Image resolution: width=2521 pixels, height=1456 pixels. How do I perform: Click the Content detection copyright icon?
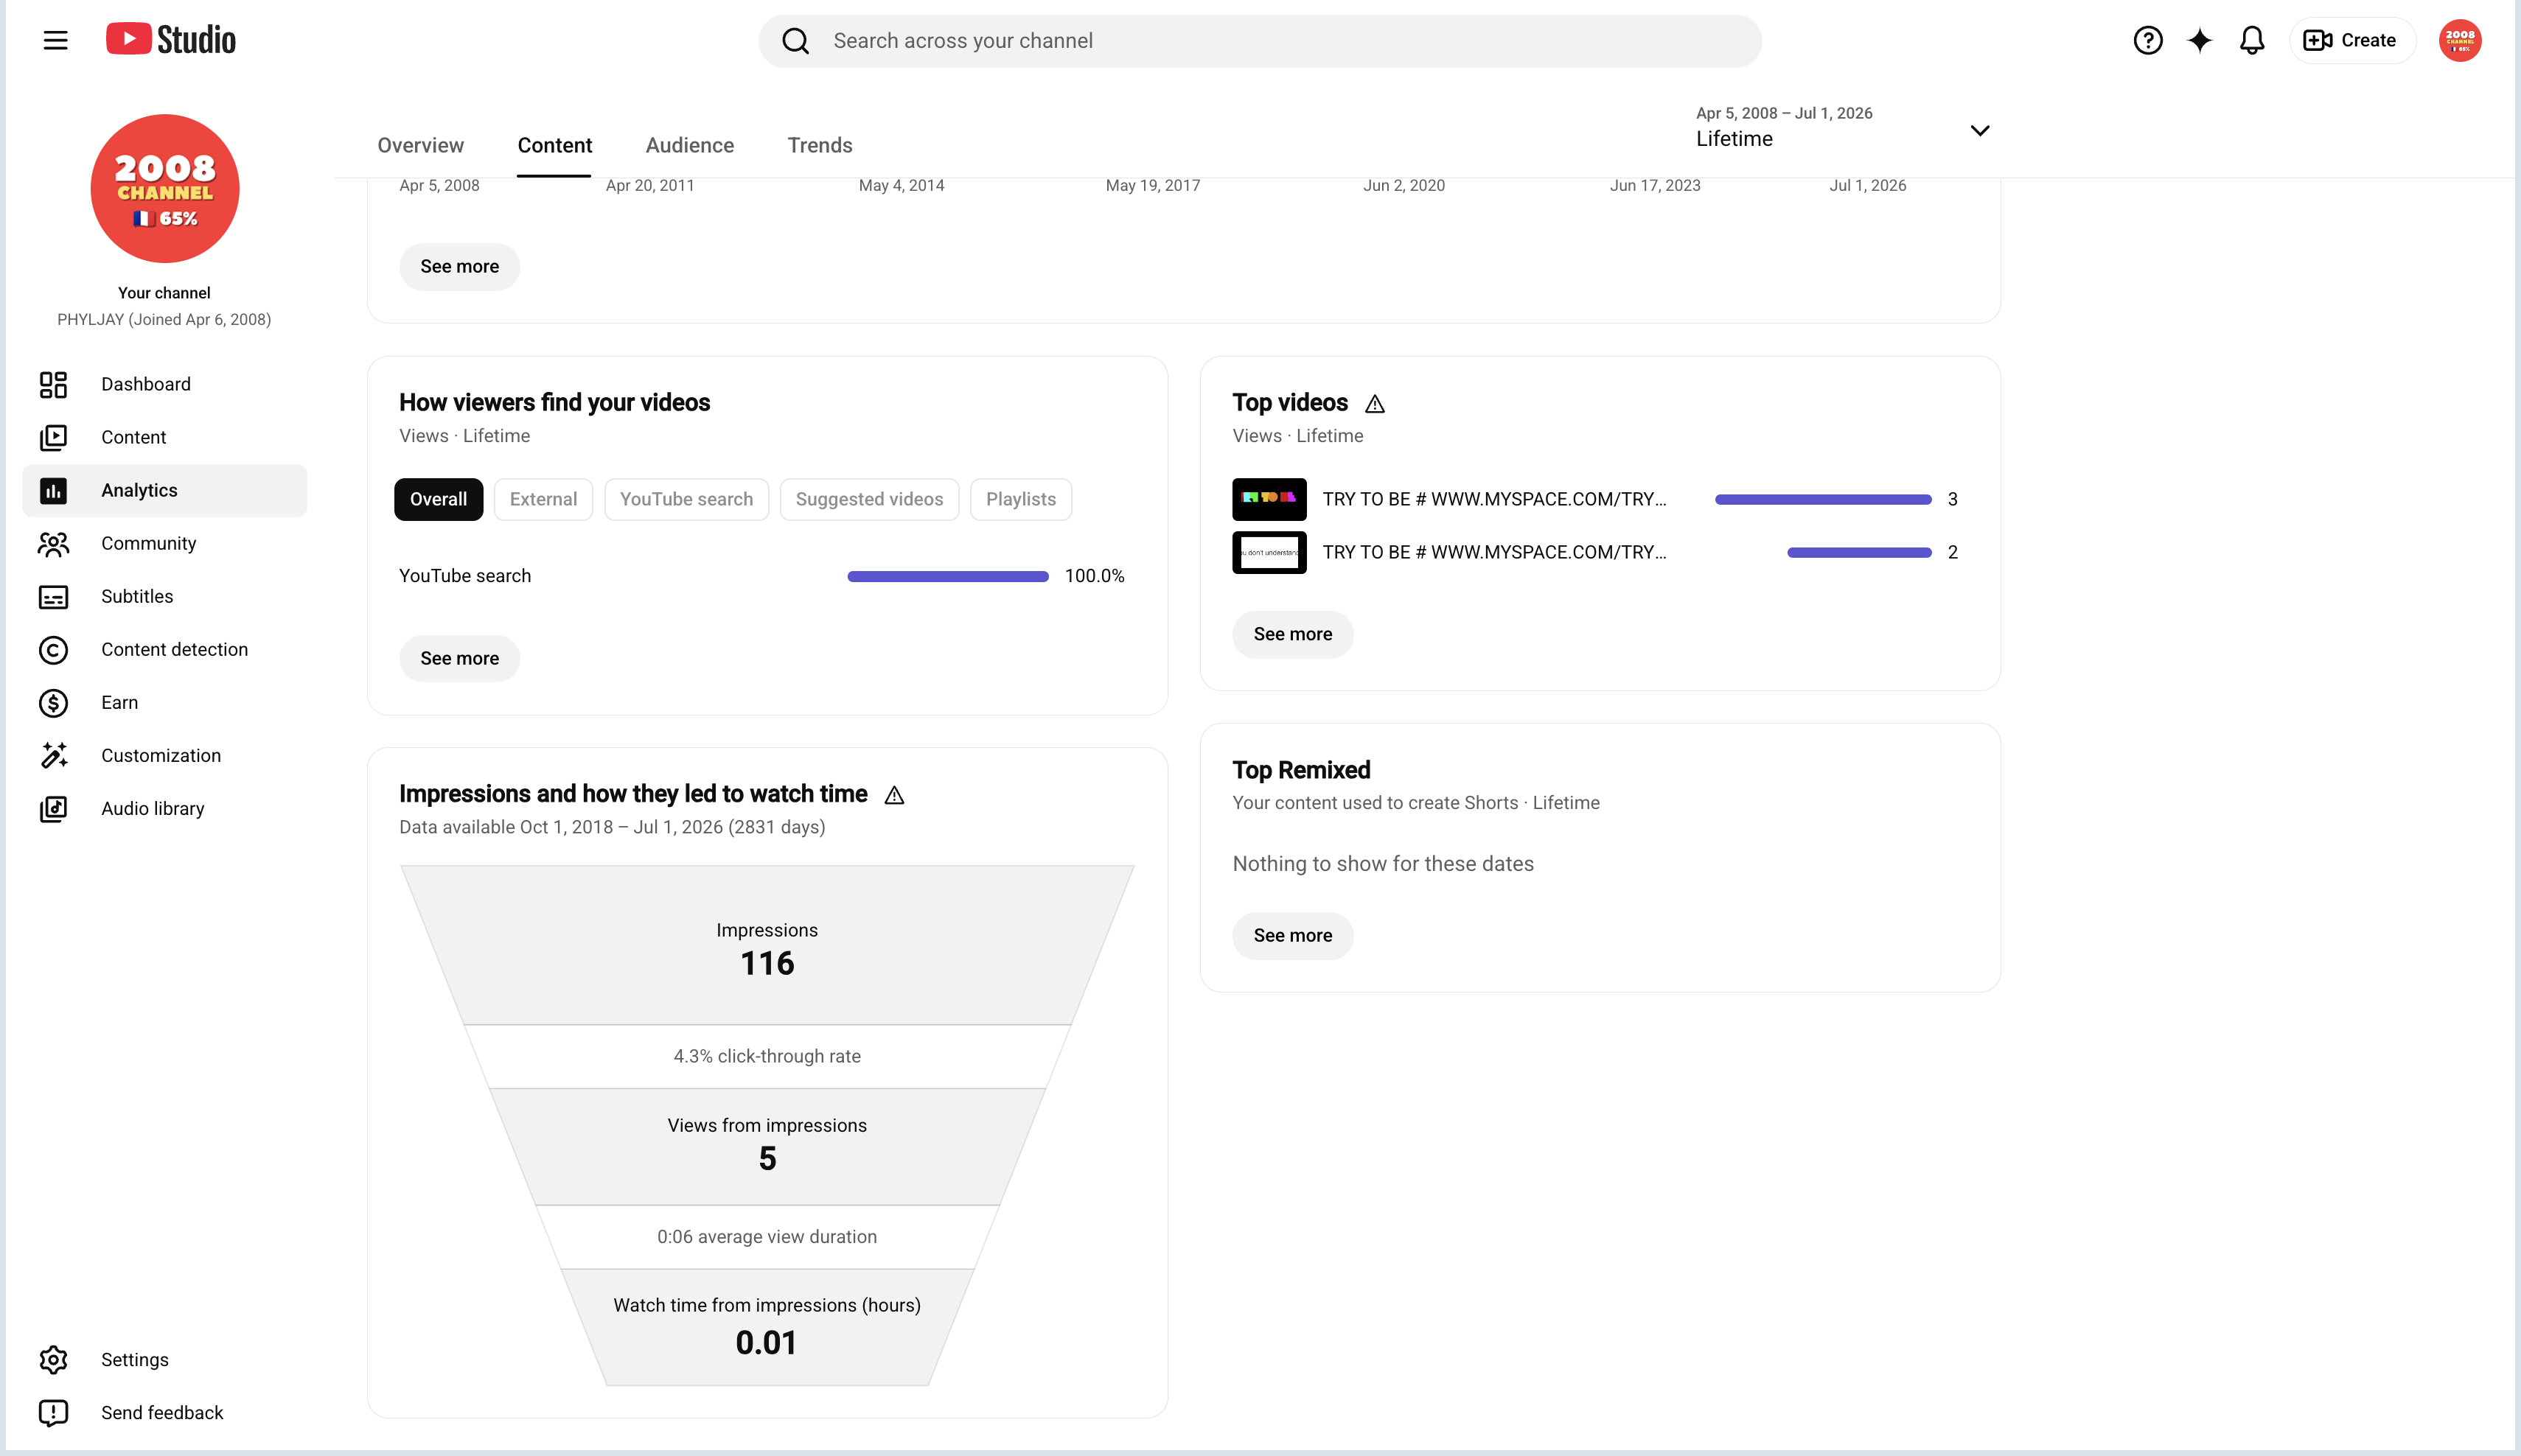(53, 649)
